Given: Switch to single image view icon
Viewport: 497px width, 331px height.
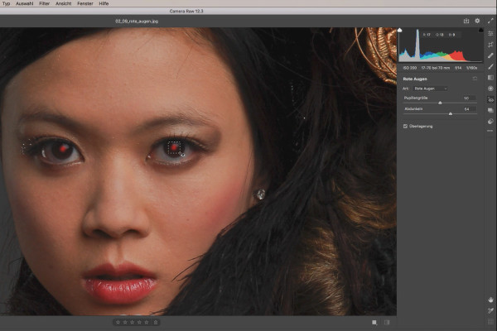Looking at the screenshot, I should click(374, 323).
